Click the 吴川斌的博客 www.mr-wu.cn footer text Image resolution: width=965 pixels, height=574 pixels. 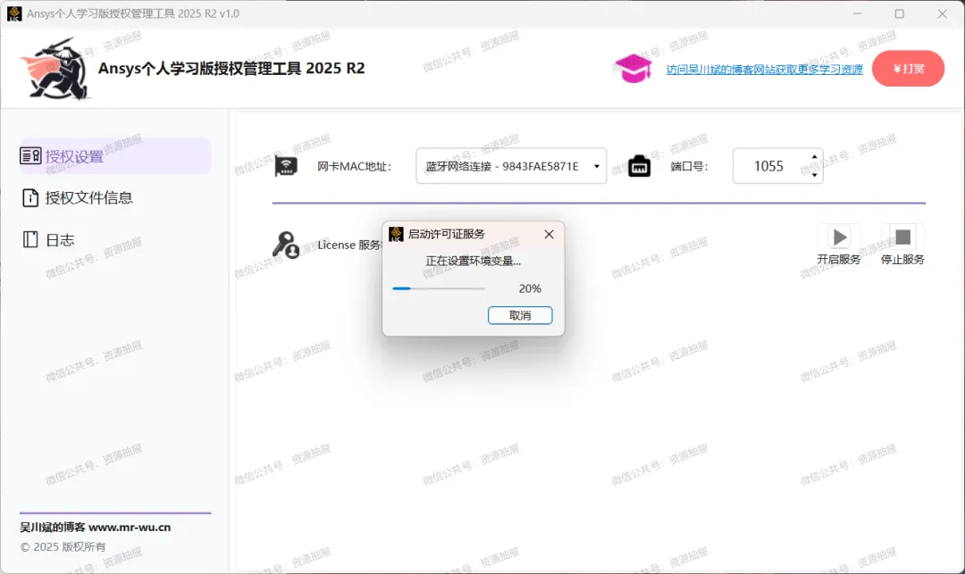(x=96, y=528)
